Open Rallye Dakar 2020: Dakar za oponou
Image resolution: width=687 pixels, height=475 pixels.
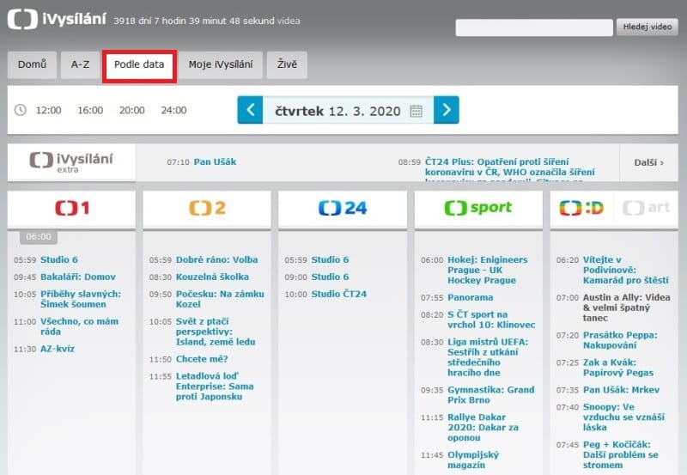click(x=483, y=427)
